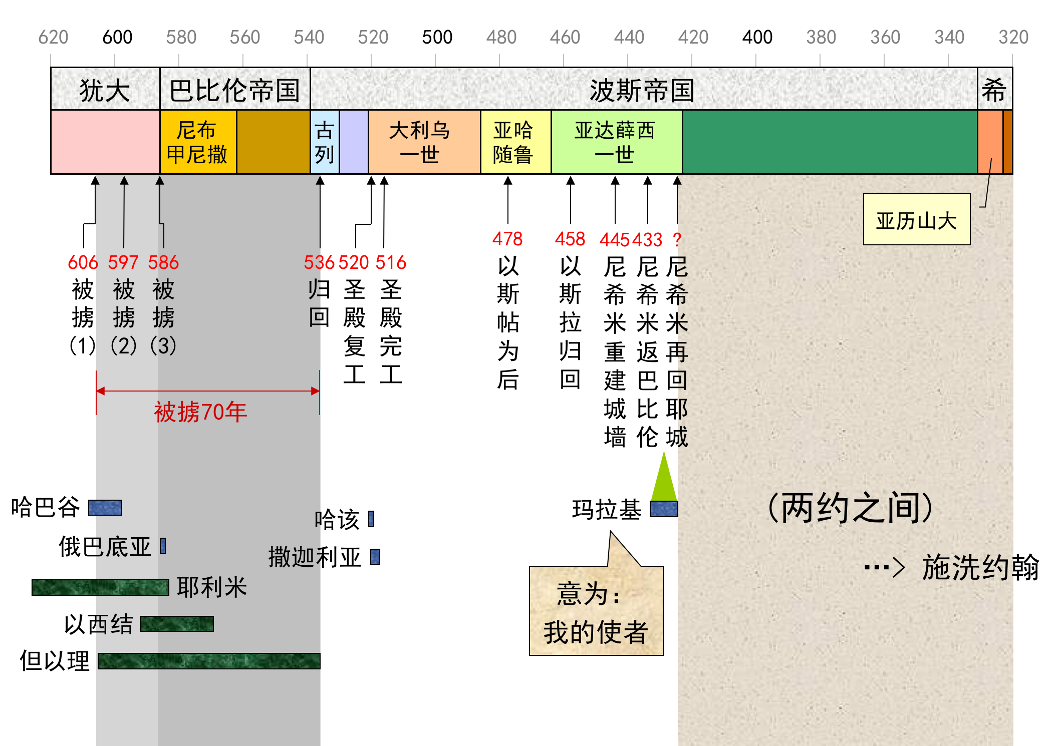Click the green bar for 以西结
This screenshot has width=1059, height=746.
pyautogui.click(x=176, y=624)
